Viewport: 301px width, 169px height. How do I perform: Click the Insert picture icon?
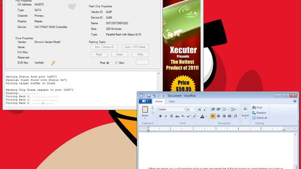[x=246, y=109]
